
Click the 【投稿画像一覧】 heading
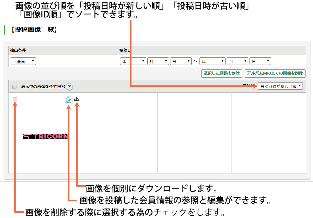pos(34,30)
